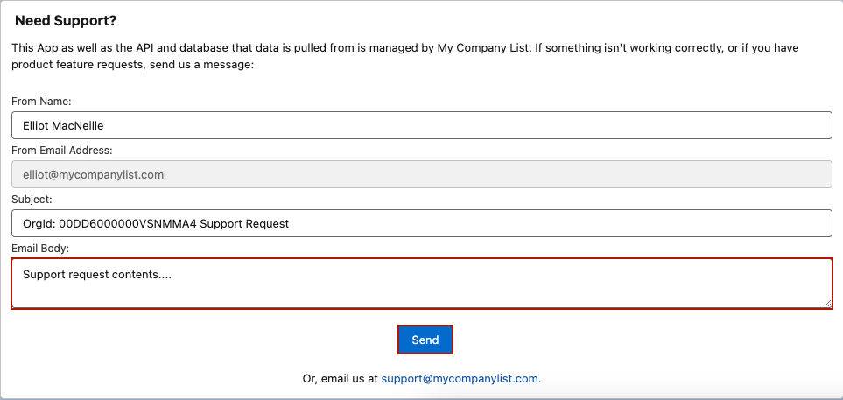Image resolution: width=843 pixels, height=400 pixels.
Task: Click the textarea resize handle corner
Action: point(828,304)
